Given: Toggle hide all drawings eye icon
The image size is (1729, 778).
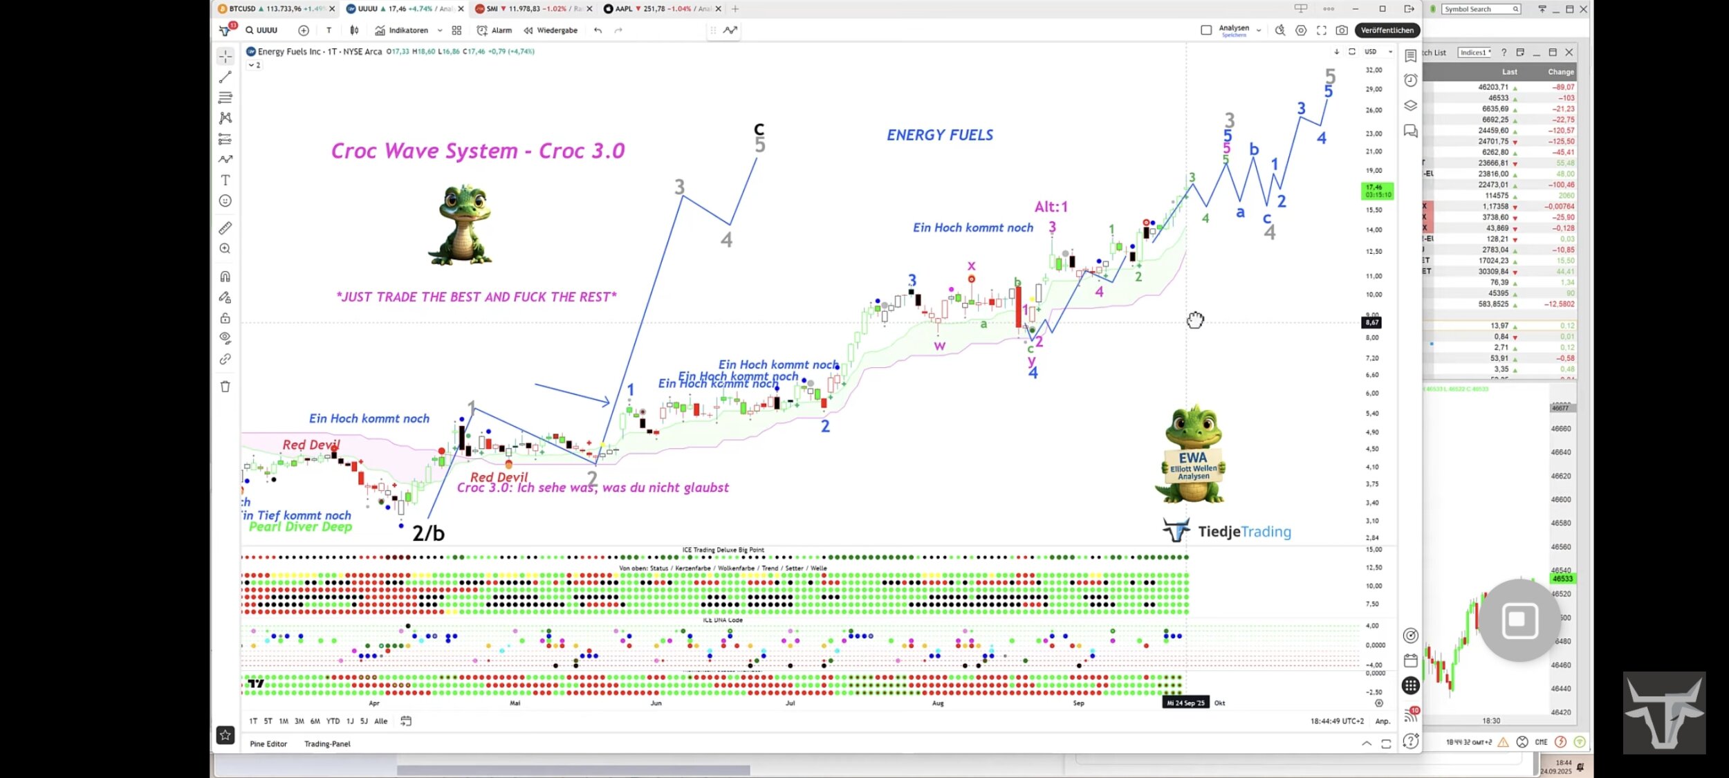Looking at the screenshot, I should (225, 338).
